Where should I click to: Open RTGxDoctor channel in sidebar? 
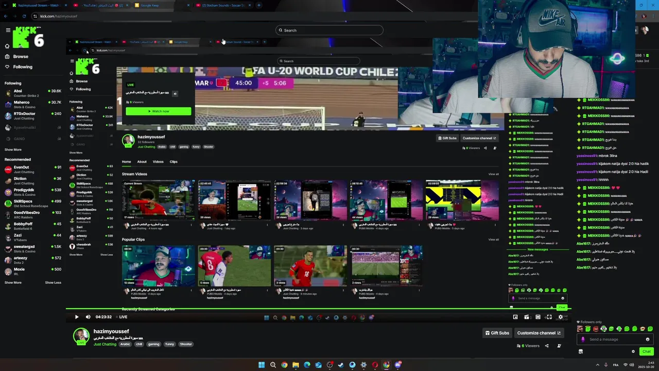point(32,116)
